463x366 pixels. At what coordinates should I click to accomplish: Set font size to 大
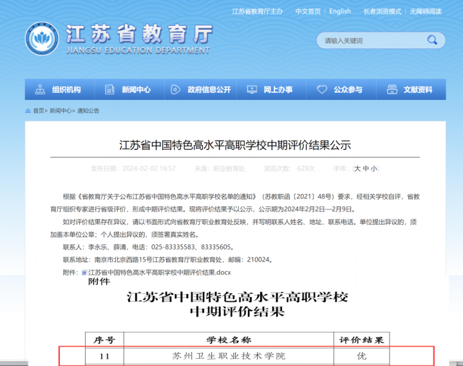pyautogui.click(x=357, y=169)
